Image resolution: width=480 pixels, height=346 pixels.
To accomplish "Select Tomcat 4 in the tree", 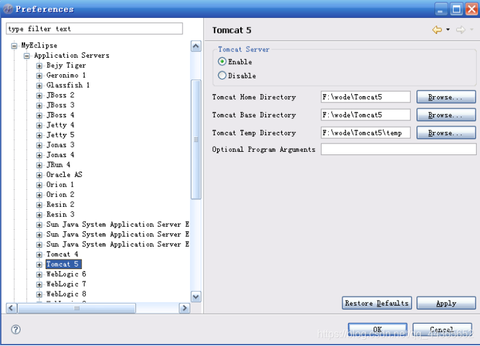I will pos(62,254).
